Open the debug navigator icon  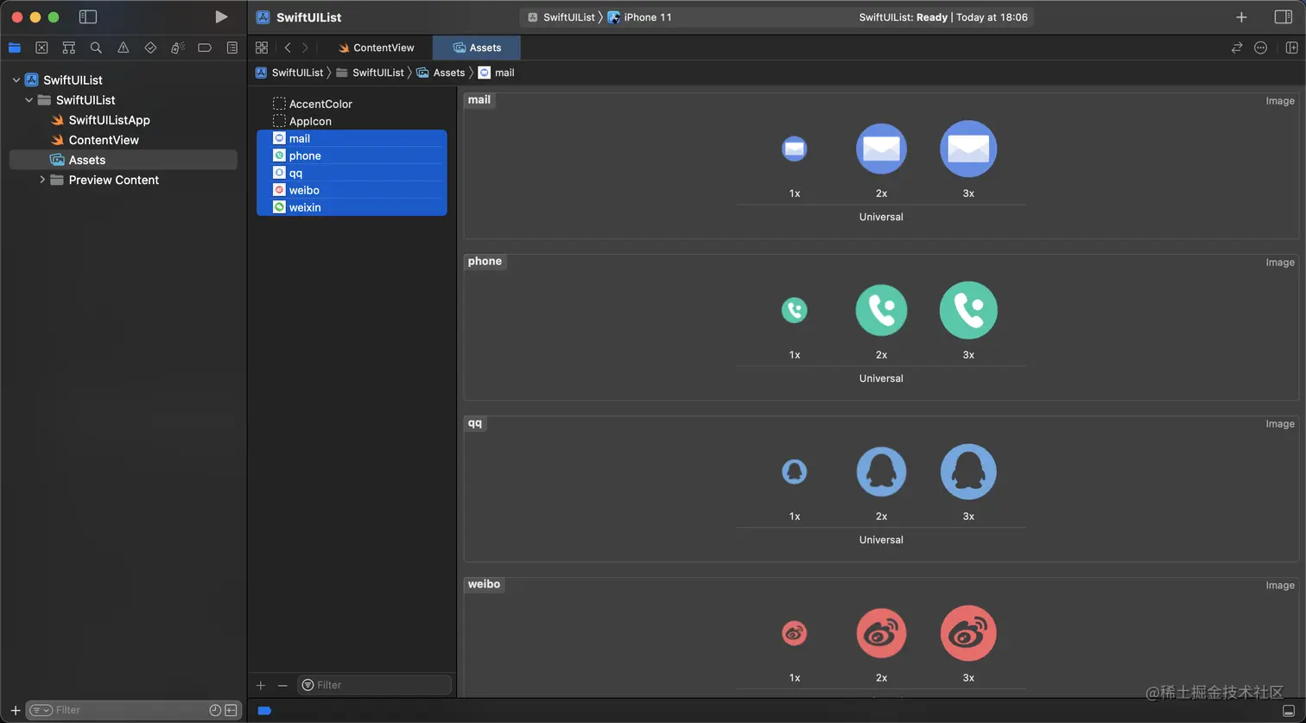[x=178, y=48]
